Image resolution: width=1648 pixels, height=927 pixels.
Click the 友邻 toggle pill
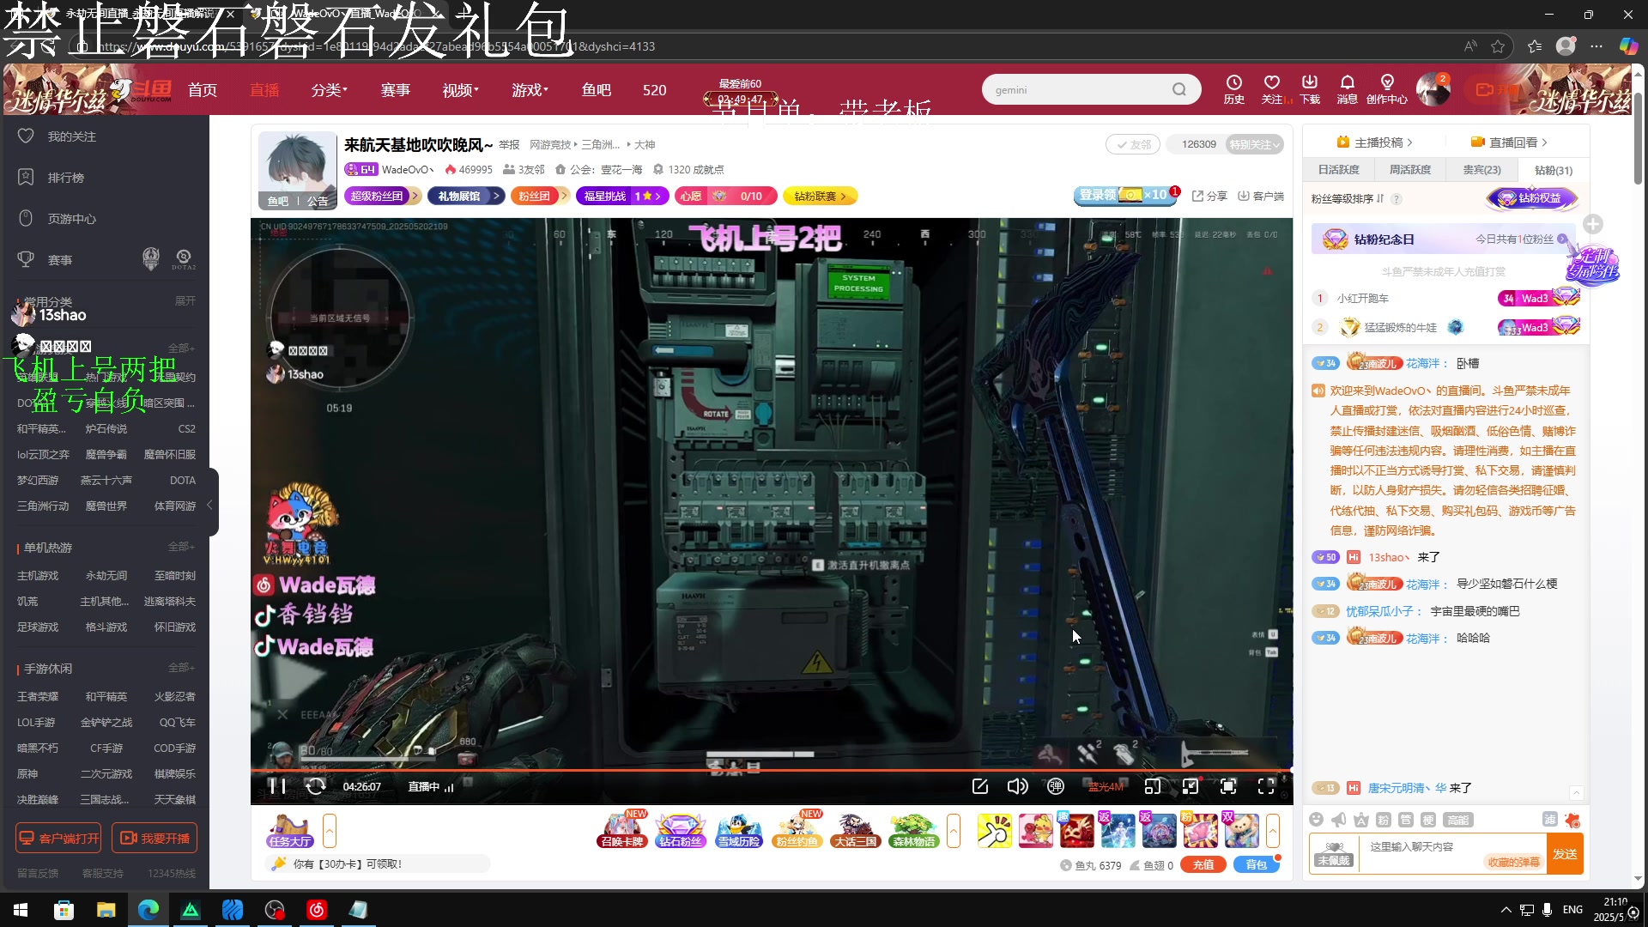point(1133,144)
